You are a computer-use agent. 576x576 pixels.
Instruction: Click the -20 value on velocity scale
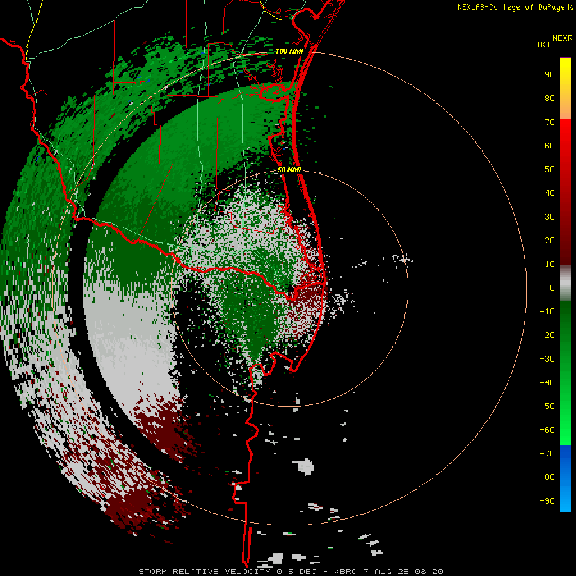click(x=547, y=335)
